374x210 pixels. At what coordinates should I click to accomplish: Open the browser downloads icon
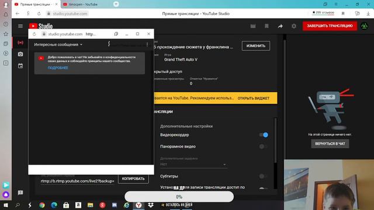(x=368, y=13)
